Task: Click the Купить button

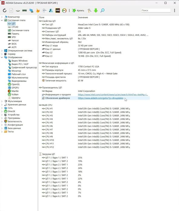Action: click(78, 10)
